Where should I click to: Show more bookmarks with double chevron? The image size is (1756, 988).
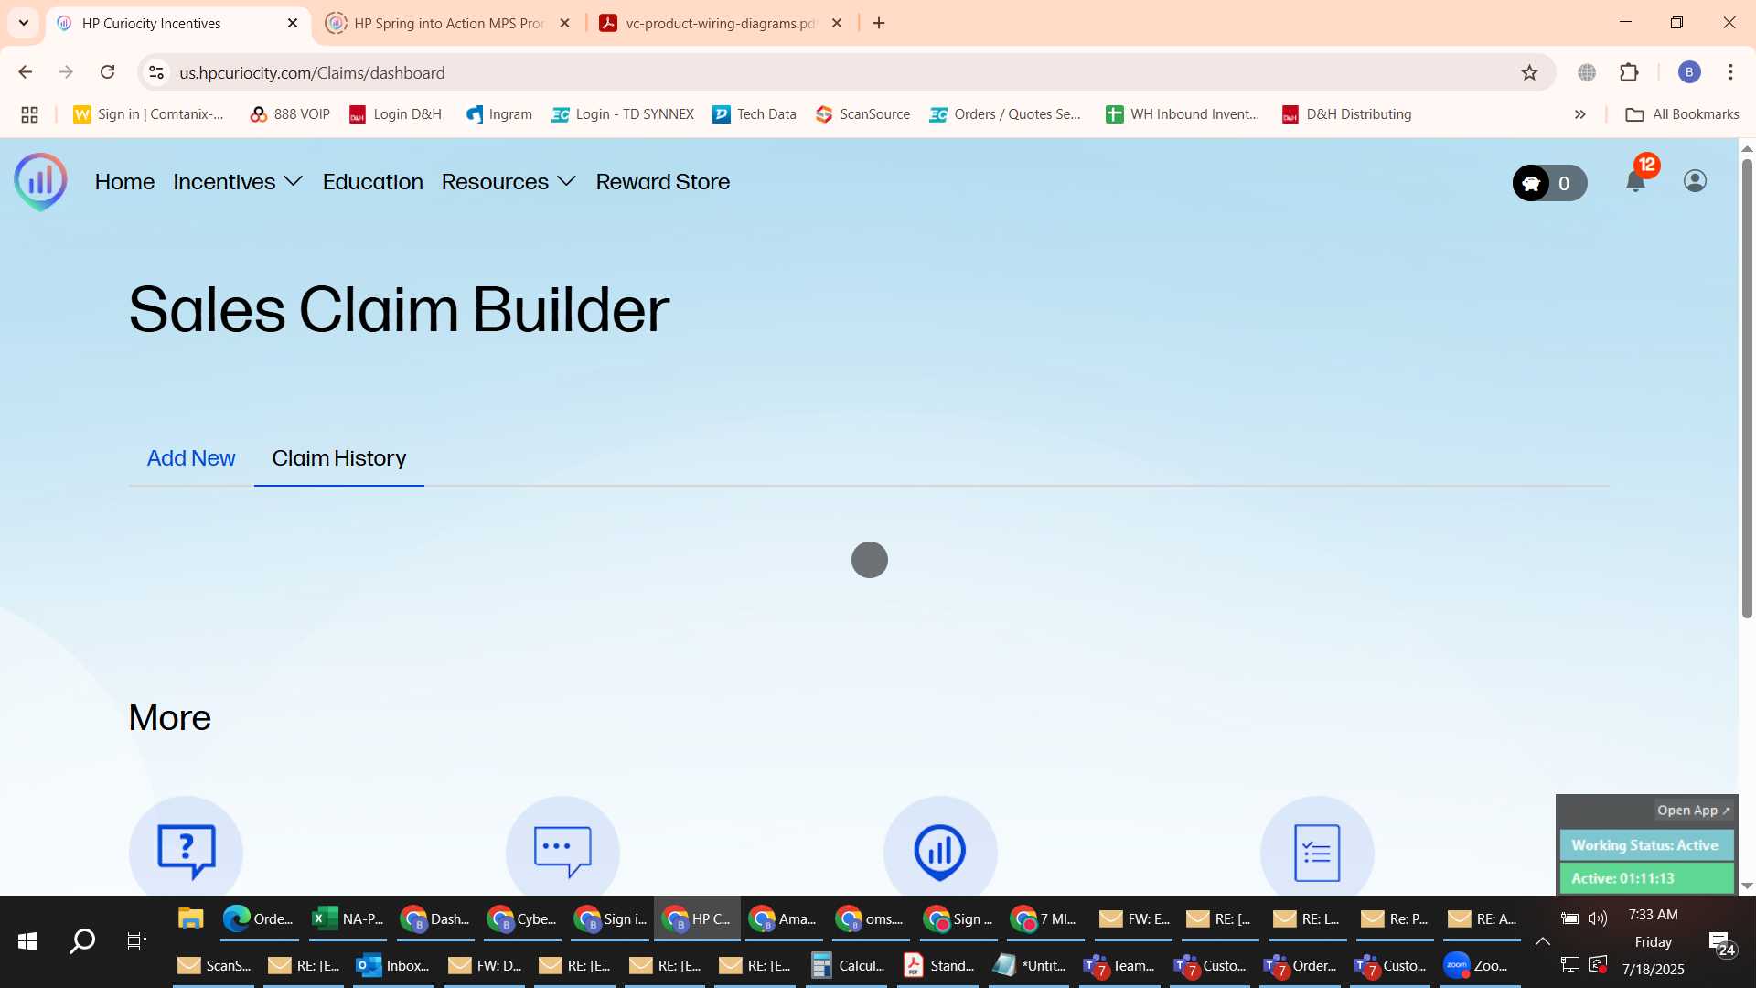click(x=1579, y=114)
